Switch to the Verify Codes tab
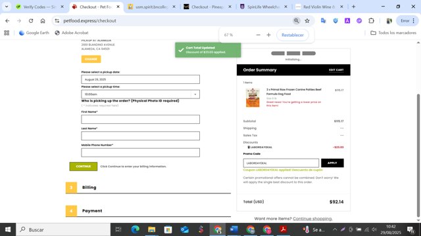 39,7
